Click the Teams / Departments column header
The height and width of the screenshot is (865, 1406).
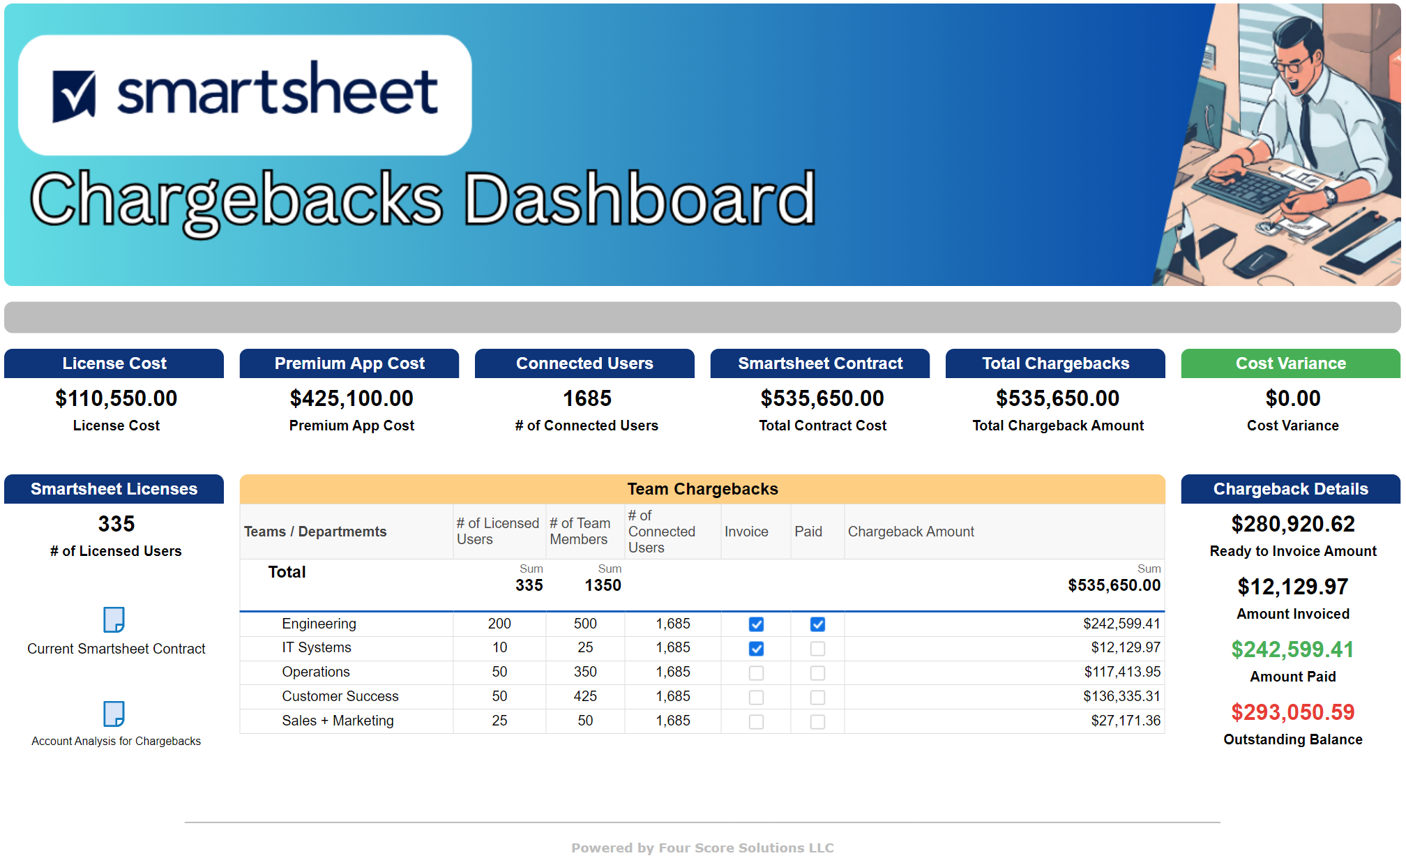[315, 532]
